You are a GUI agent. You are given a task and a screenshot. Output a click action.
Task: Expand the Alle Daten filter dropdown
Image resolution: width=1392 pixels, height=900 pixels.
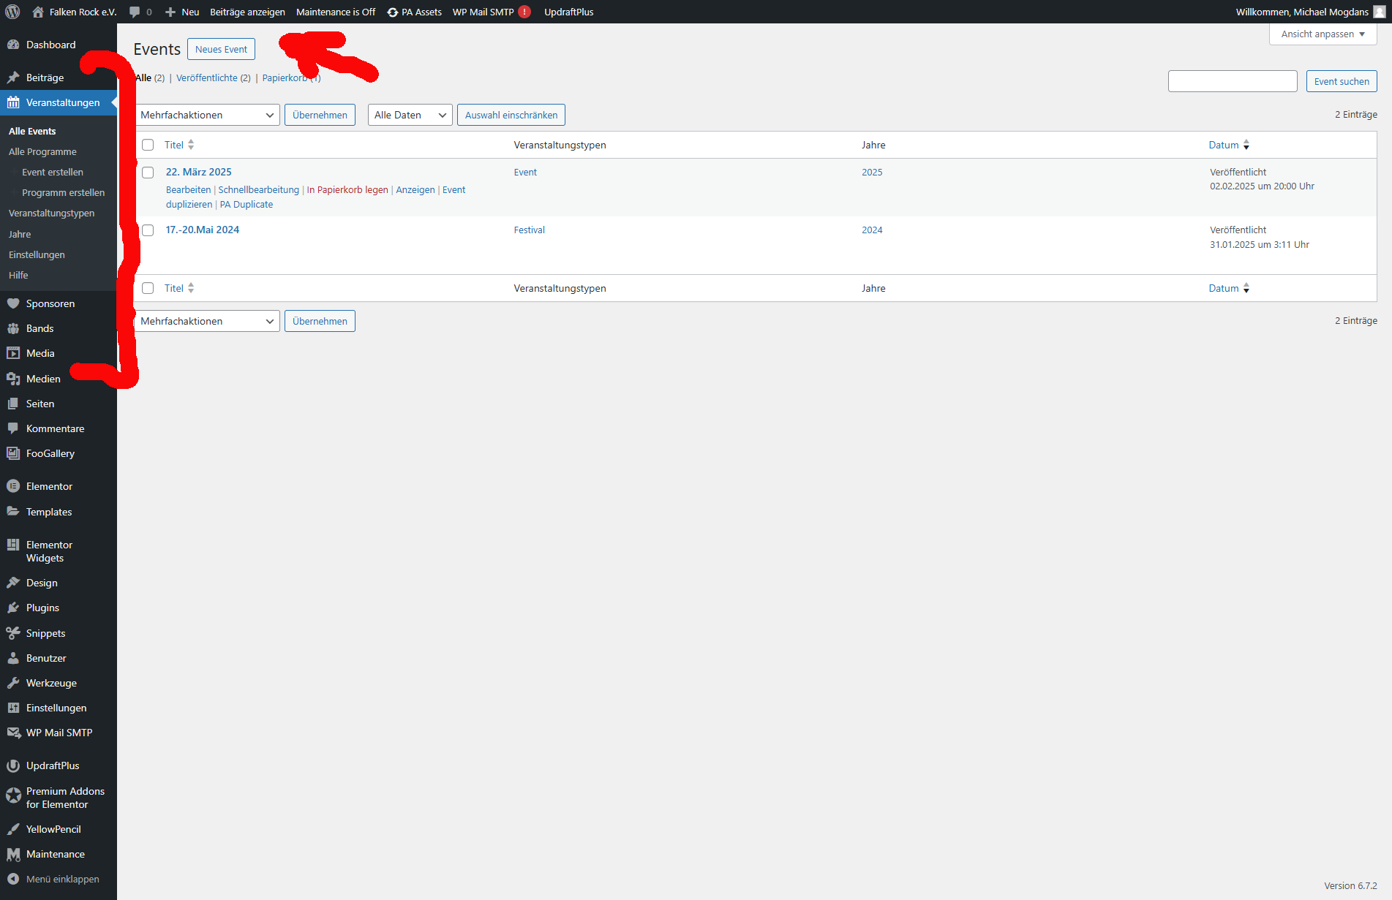pyautogui.click(x=410, y=115)
